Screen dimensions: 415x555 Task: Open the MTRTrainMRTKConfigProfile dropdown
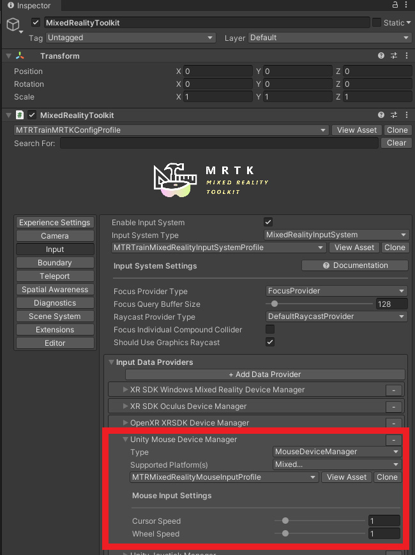point(171,130)
